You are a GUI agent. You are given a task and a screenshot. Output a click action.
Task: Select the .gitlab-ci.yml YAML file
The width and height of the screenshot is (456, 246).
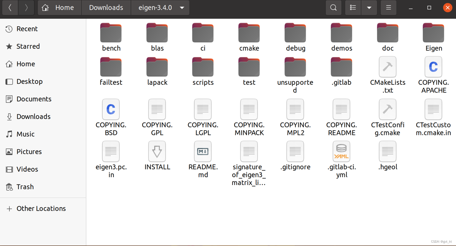(x=342, y=160)
